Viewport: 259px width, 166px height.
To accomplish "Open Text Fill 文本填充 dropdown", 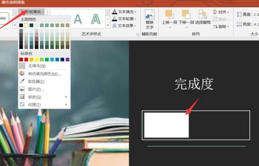I will pyautogui.click(x=124, y=12).
